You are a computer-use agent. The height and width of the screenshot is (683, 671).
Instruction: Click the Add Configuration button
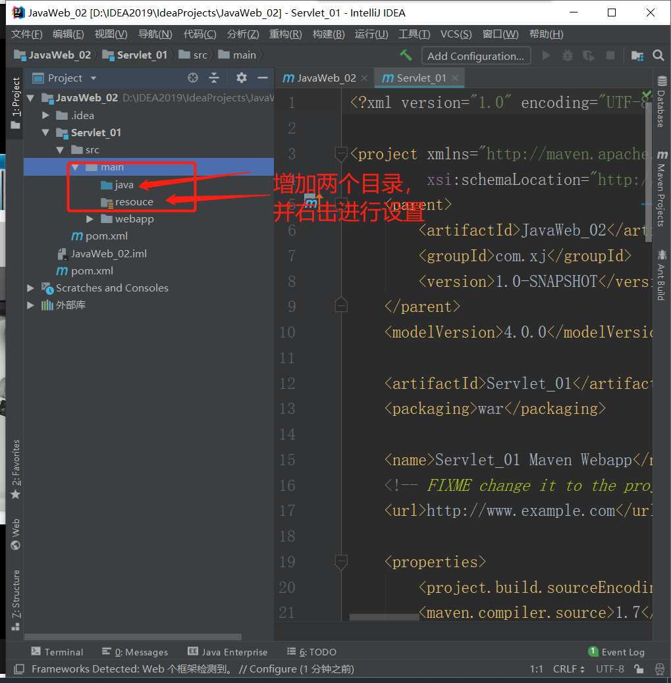(x=475, y=56)
